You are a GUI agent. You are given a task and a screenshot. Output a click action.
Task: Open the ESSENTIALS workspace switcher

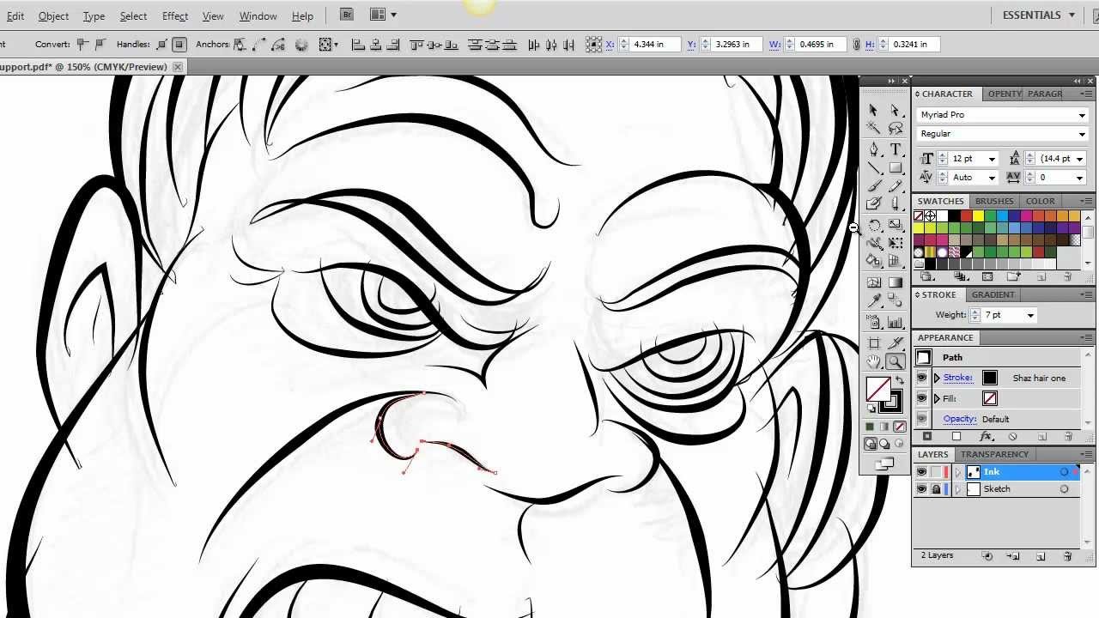tap(1038, 15)
